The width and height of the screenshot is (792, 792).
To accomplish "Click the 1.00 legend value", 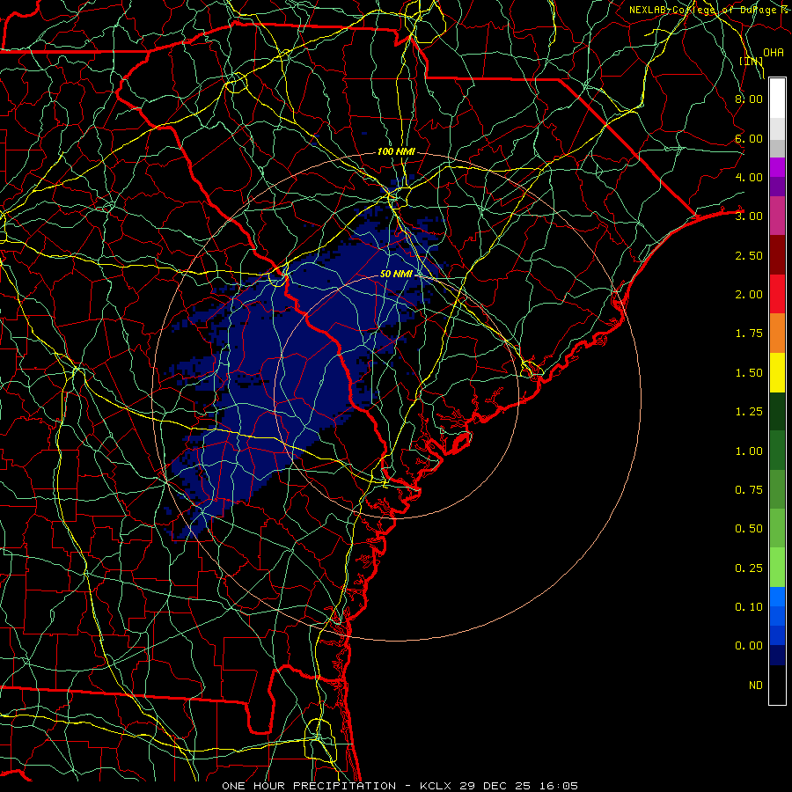I will pos(749,451).
